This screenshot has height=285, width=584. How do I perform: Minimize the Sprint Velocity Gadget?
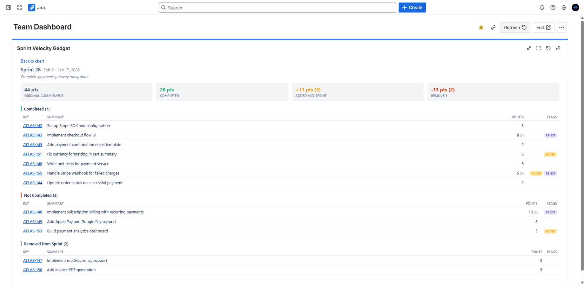(x=529, y=48)
